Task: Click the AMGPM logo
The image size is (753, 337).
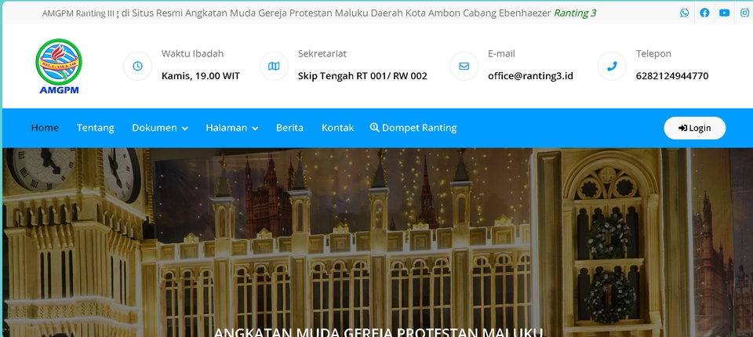Action: click(59, 67)
